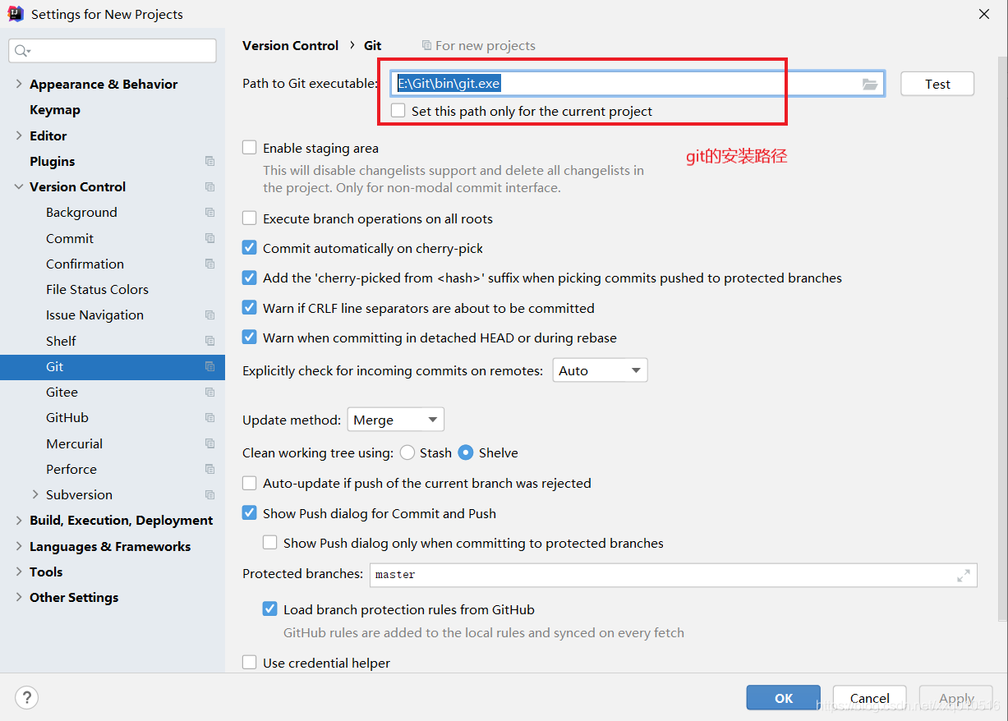The height and width of the screenshot is (721, 1008).
Task: Click the For new projects icon in header
Action: pyautogui.click(x=426, y=46)
